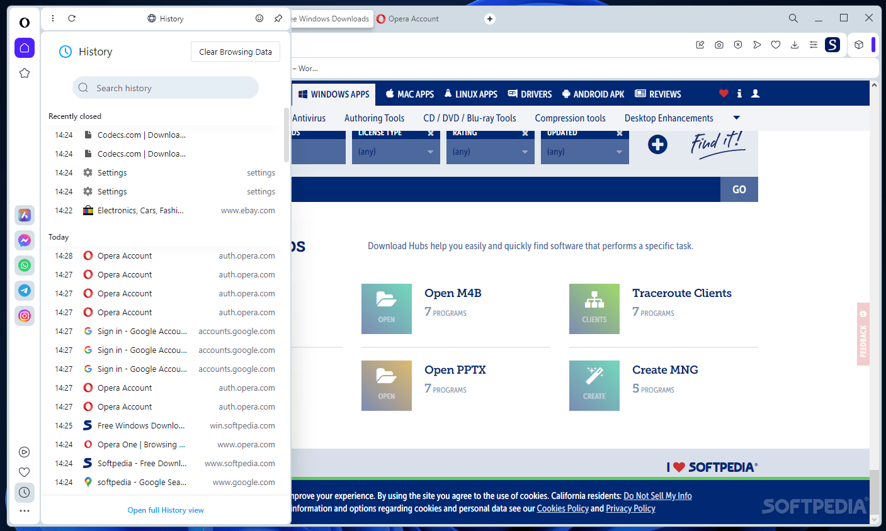Open sidebar setup three-dots button

click(x=25, y=511)
